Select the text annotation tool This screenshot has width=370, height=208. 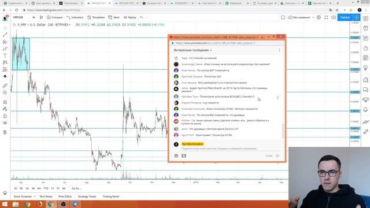[x=5, y=55]
